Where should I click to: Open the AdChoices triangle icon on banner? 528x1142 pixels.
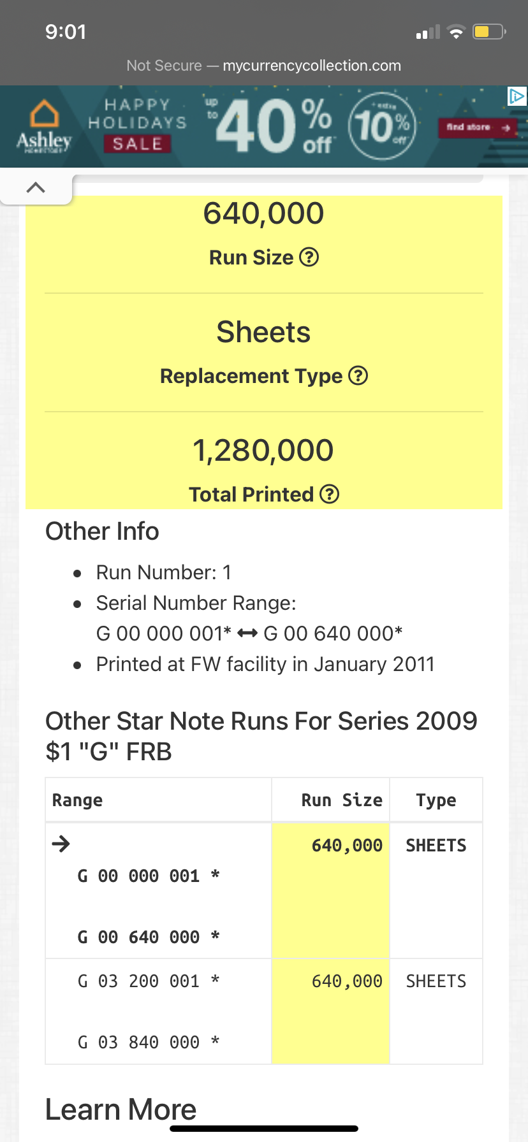517,96
